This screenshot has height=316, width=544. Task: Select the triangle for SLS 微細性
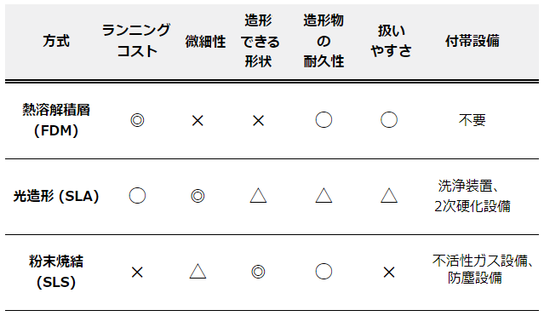tap(198, 271)
